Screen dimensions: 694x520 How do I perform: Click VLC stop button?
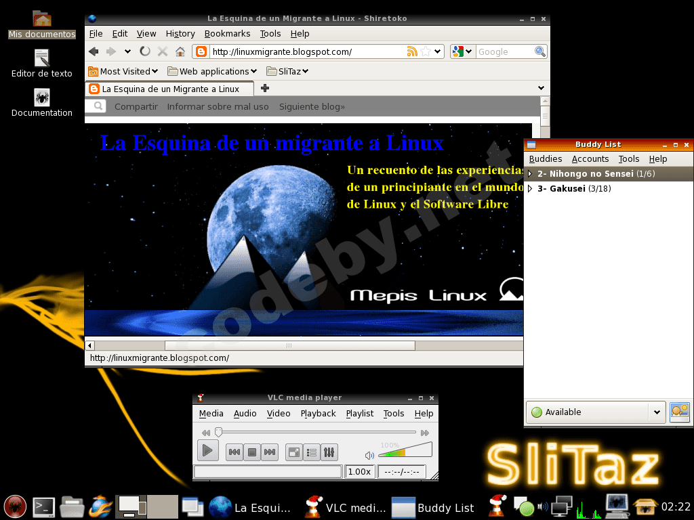coord(252,452)
